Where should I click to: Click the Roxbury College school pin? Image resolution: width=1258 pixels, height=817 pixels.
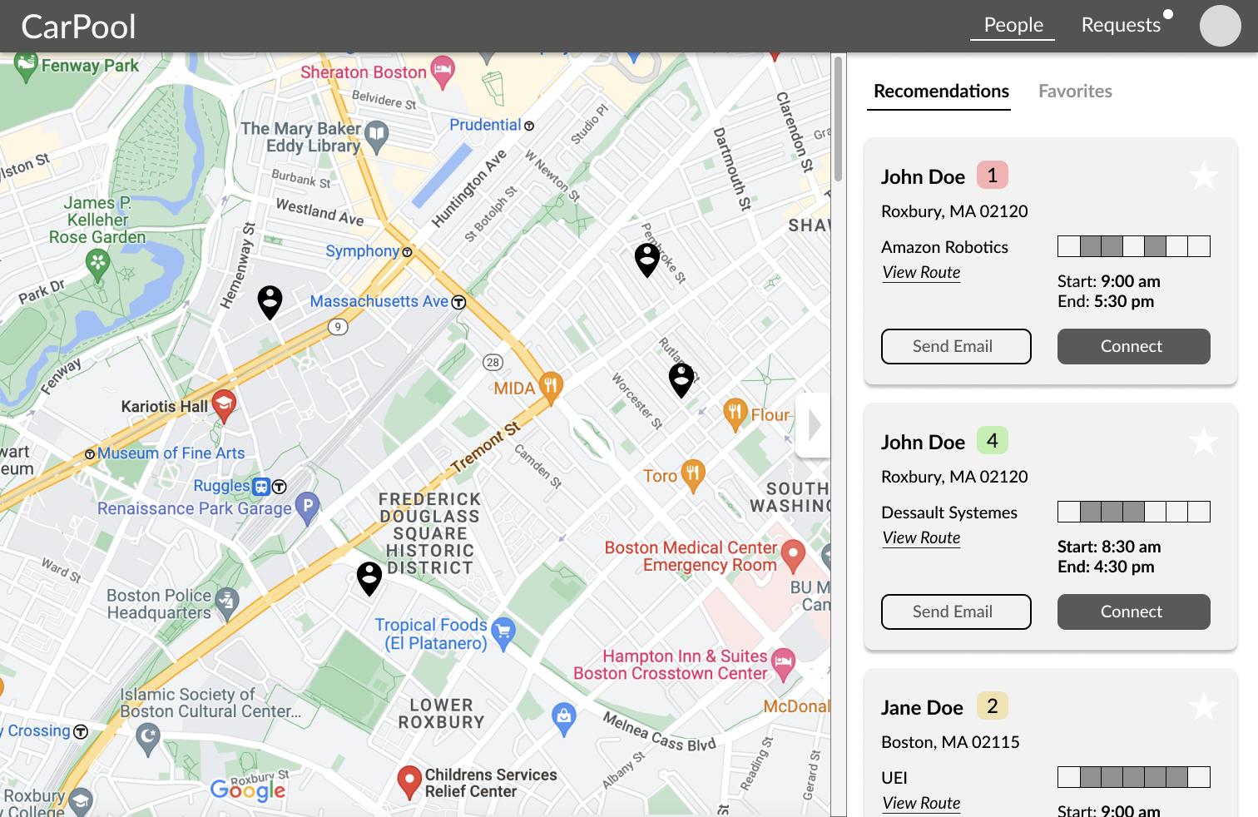click(81, 802)
